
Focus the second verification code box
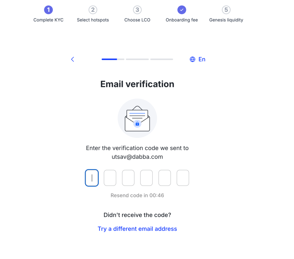(110, 178)
